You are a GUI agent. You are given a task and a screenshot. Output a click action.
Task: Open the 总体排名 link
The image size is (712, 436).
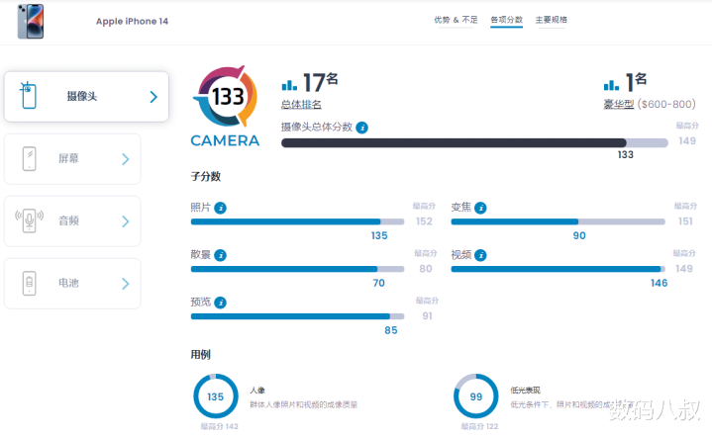301,105
